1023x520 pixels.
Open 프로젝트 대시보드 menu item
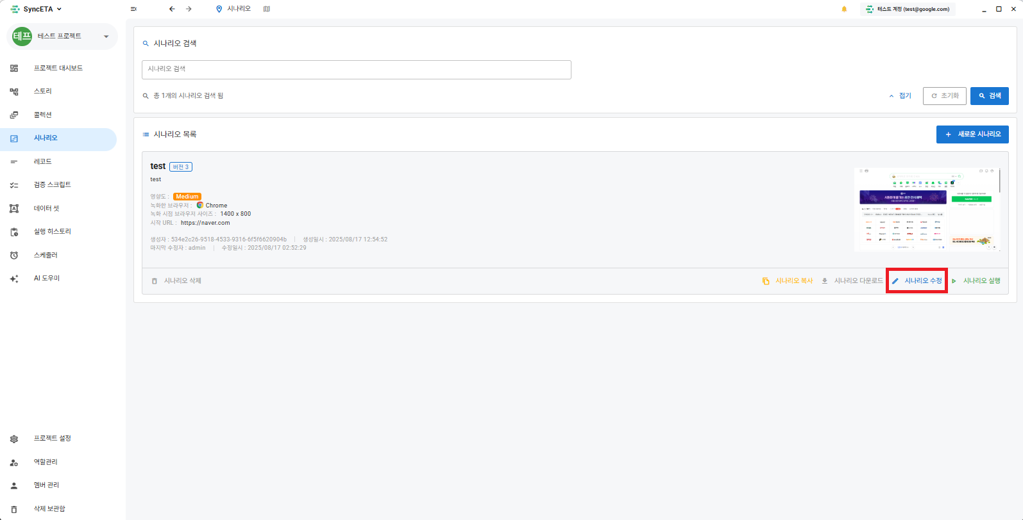(x=58, y=68)
